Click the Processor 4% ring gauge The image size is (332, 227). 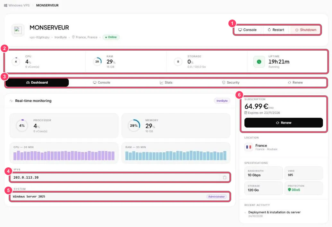pos(22,126)
